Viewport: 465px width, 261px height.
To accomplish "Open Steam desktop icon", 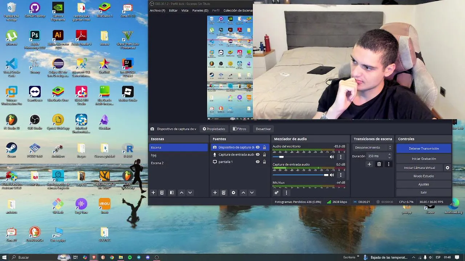I will pos(12,150).
